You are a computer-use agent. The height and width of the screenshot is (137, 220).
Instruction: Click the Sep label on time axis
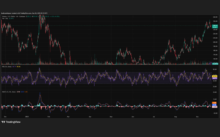click(197, 116)
